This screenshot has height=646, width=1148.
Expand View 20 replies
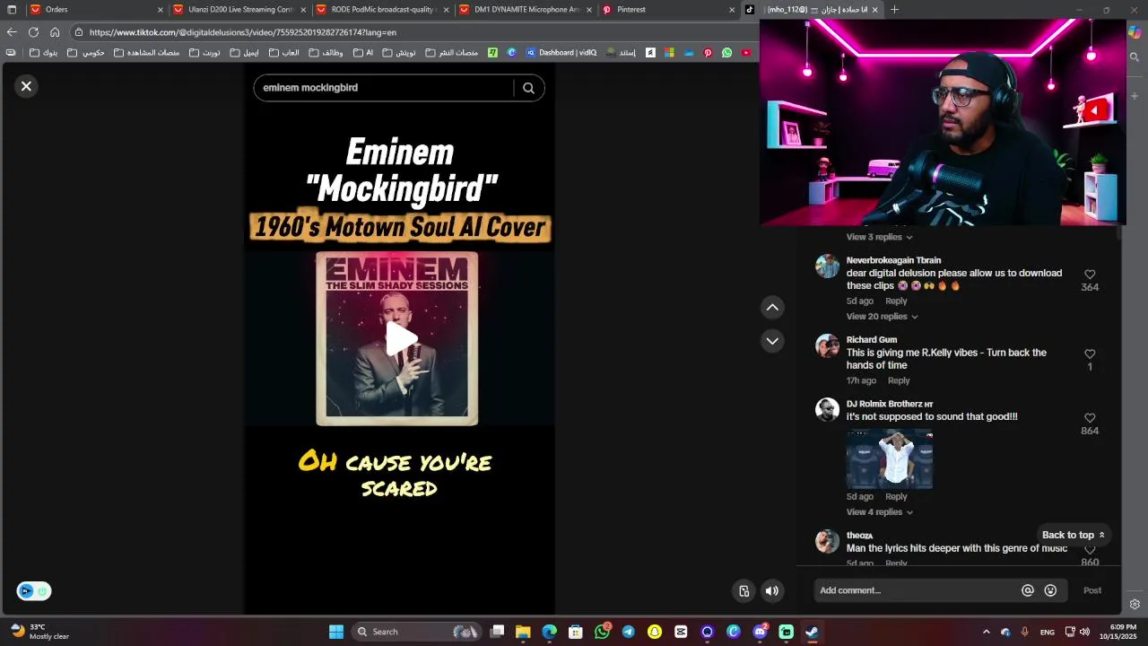(x=882, y=317)
